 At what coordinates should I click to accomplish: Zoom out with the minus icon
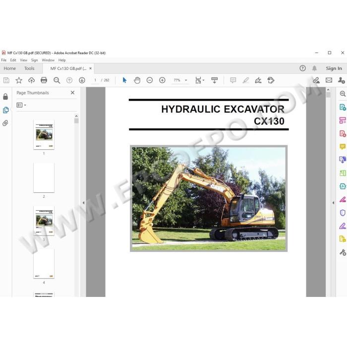(150, 80)
